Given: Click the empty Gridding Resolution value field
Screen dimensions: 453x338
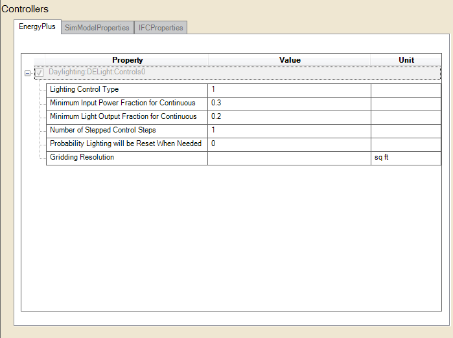Looking at the screenshot, I should coord(289,158).
